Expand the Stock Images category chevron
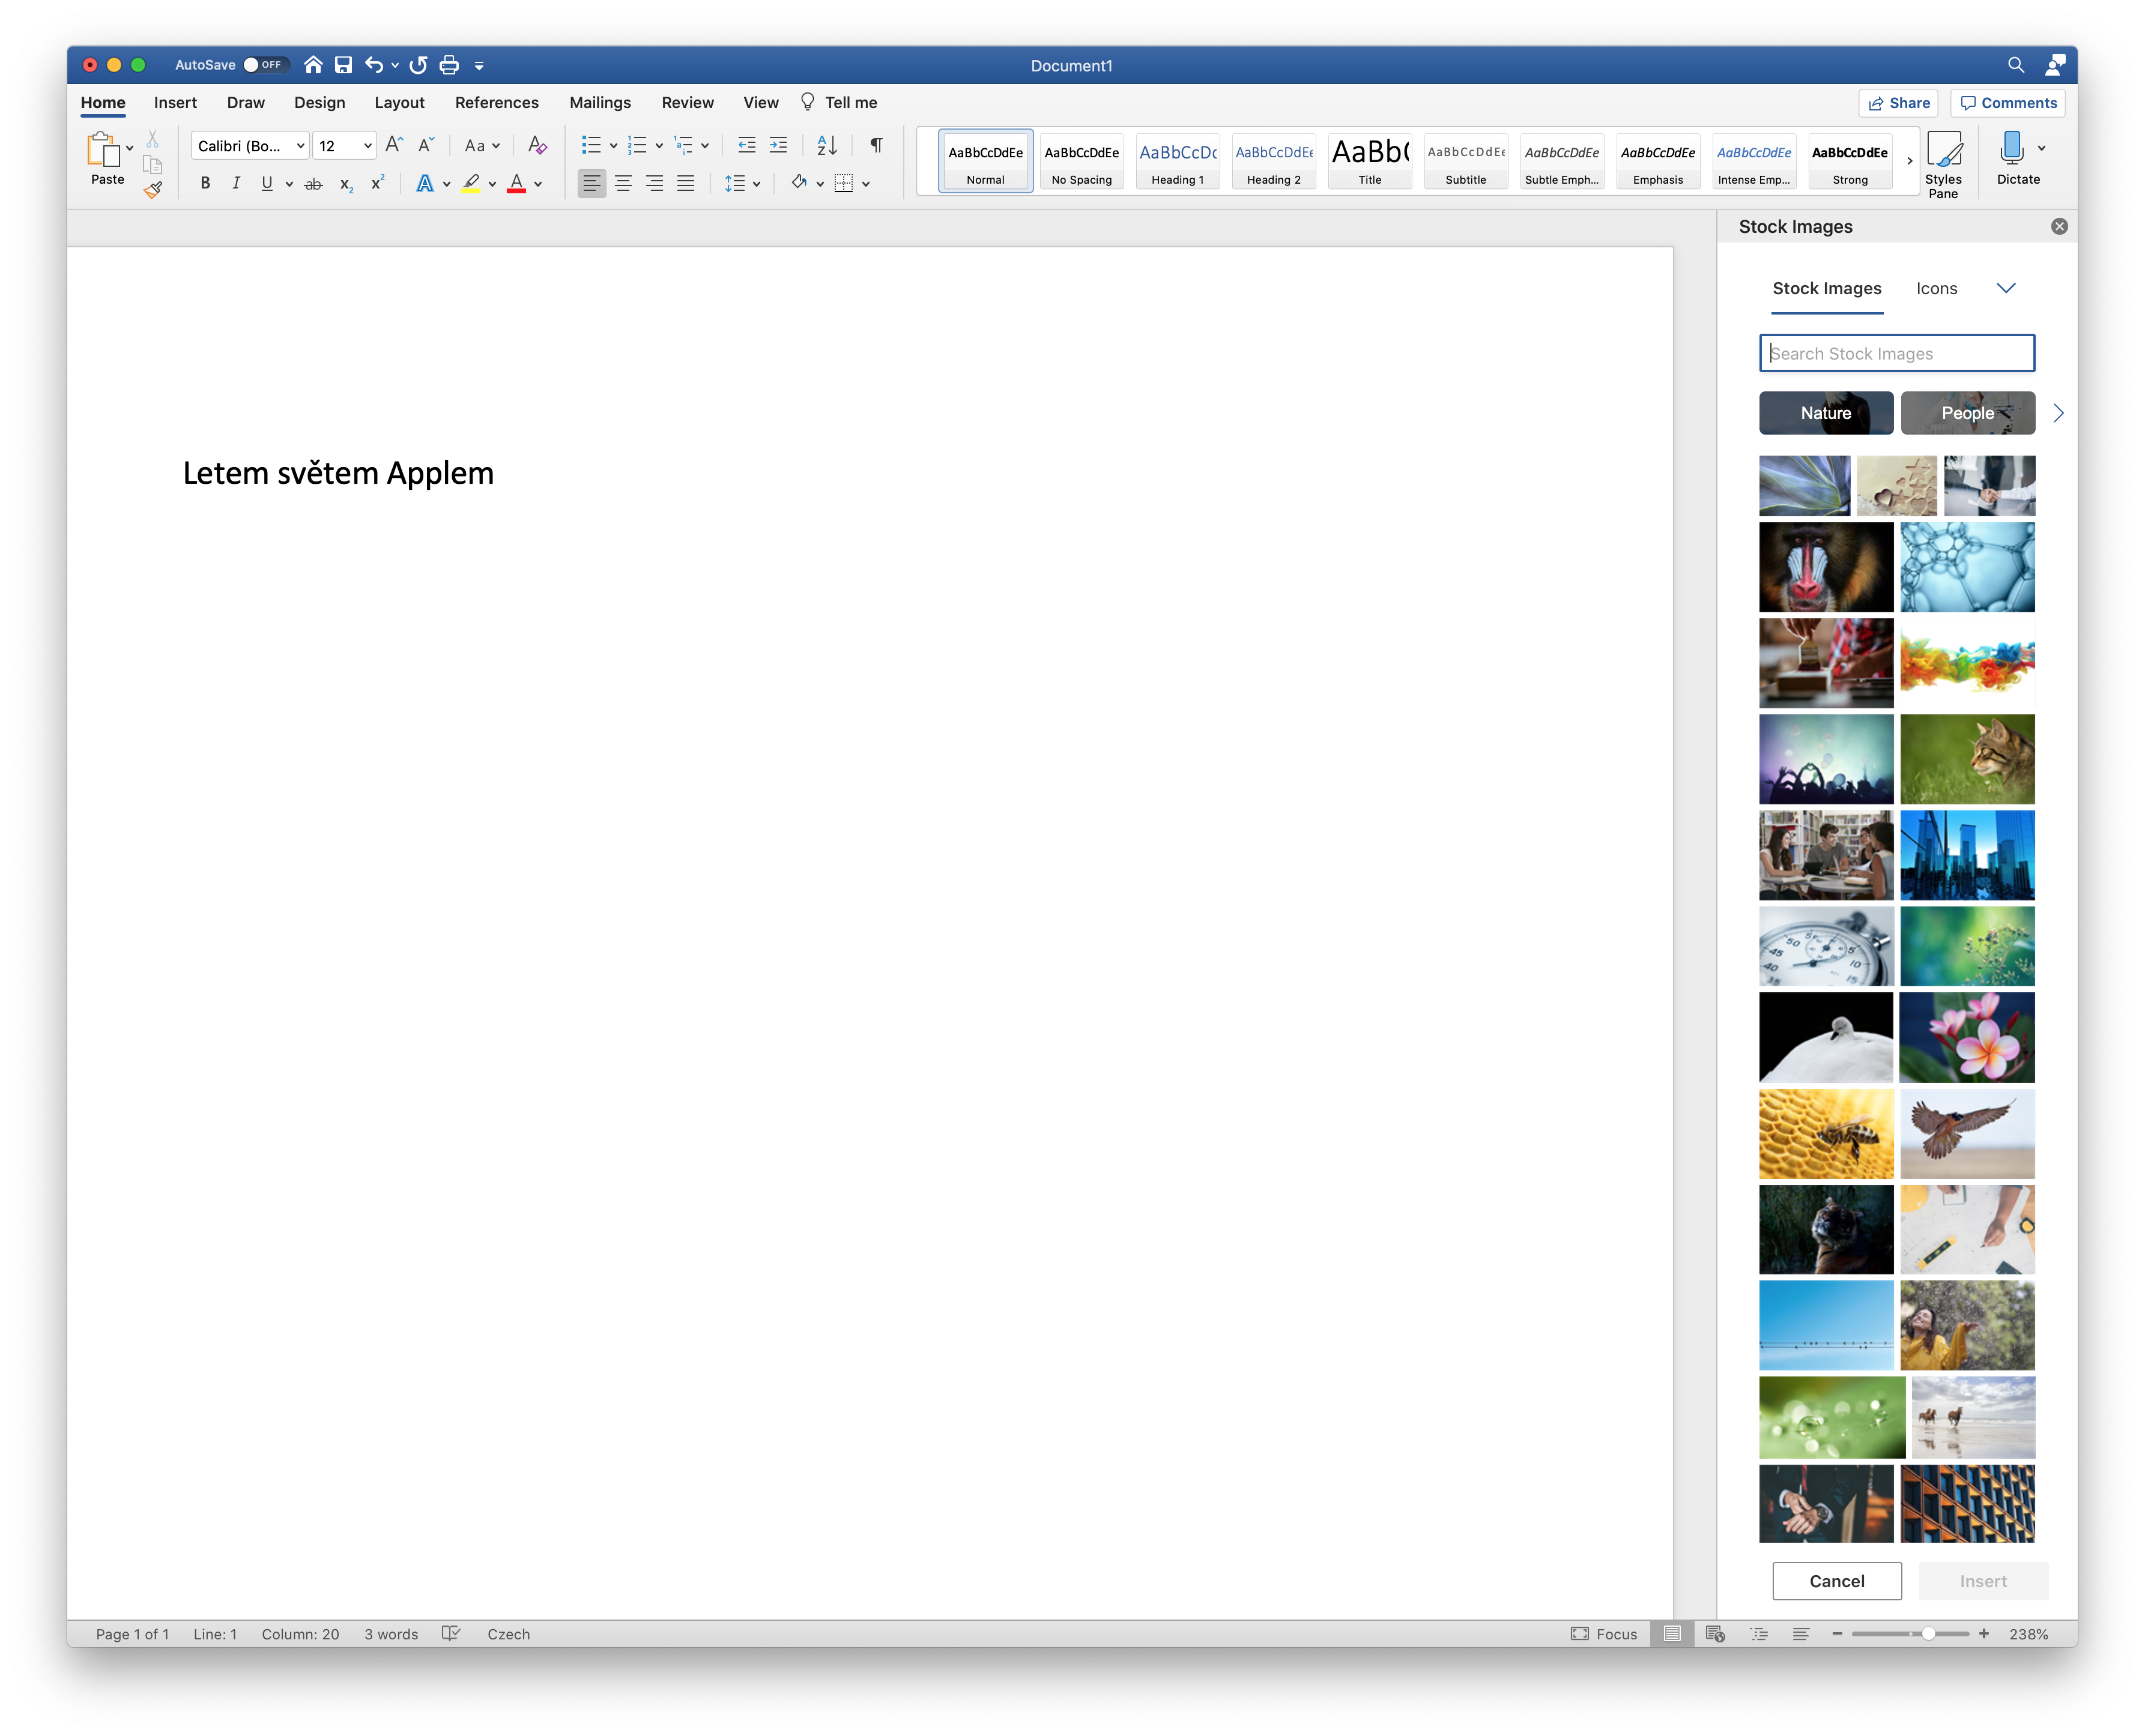 (x=2006, y=288)
